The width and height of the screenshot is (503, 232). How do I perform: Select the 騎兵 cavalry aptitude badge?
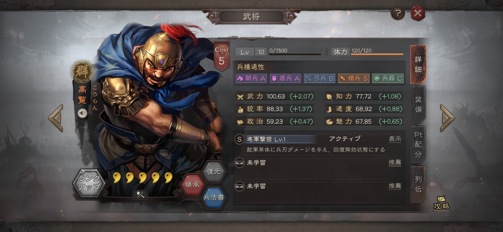point(251,78)
